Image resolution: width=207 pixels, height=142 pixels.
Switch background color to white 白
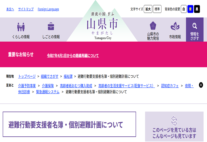point(183,9)
